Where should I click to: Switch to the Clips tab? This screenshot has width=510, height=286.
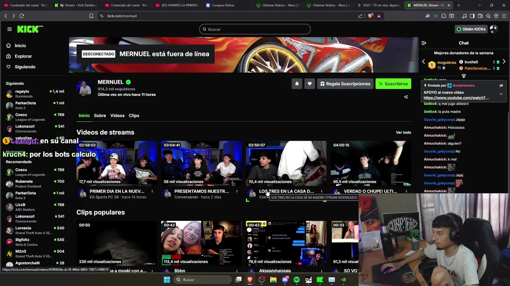click(x=134, y=116)
